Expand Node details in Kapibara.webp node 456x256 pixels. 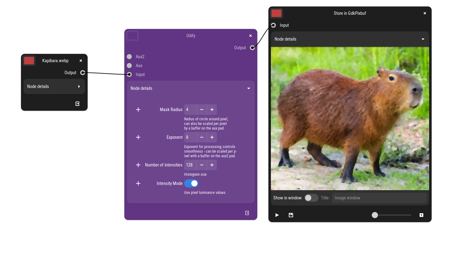79,86
